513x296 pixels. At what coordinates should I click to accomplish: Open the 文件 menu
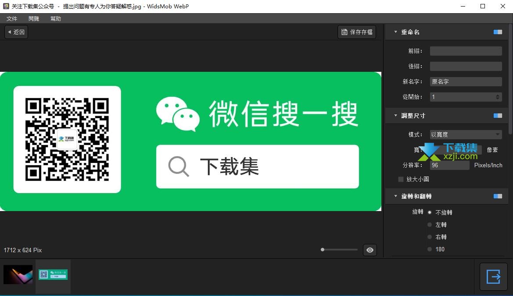coord(12,18)
